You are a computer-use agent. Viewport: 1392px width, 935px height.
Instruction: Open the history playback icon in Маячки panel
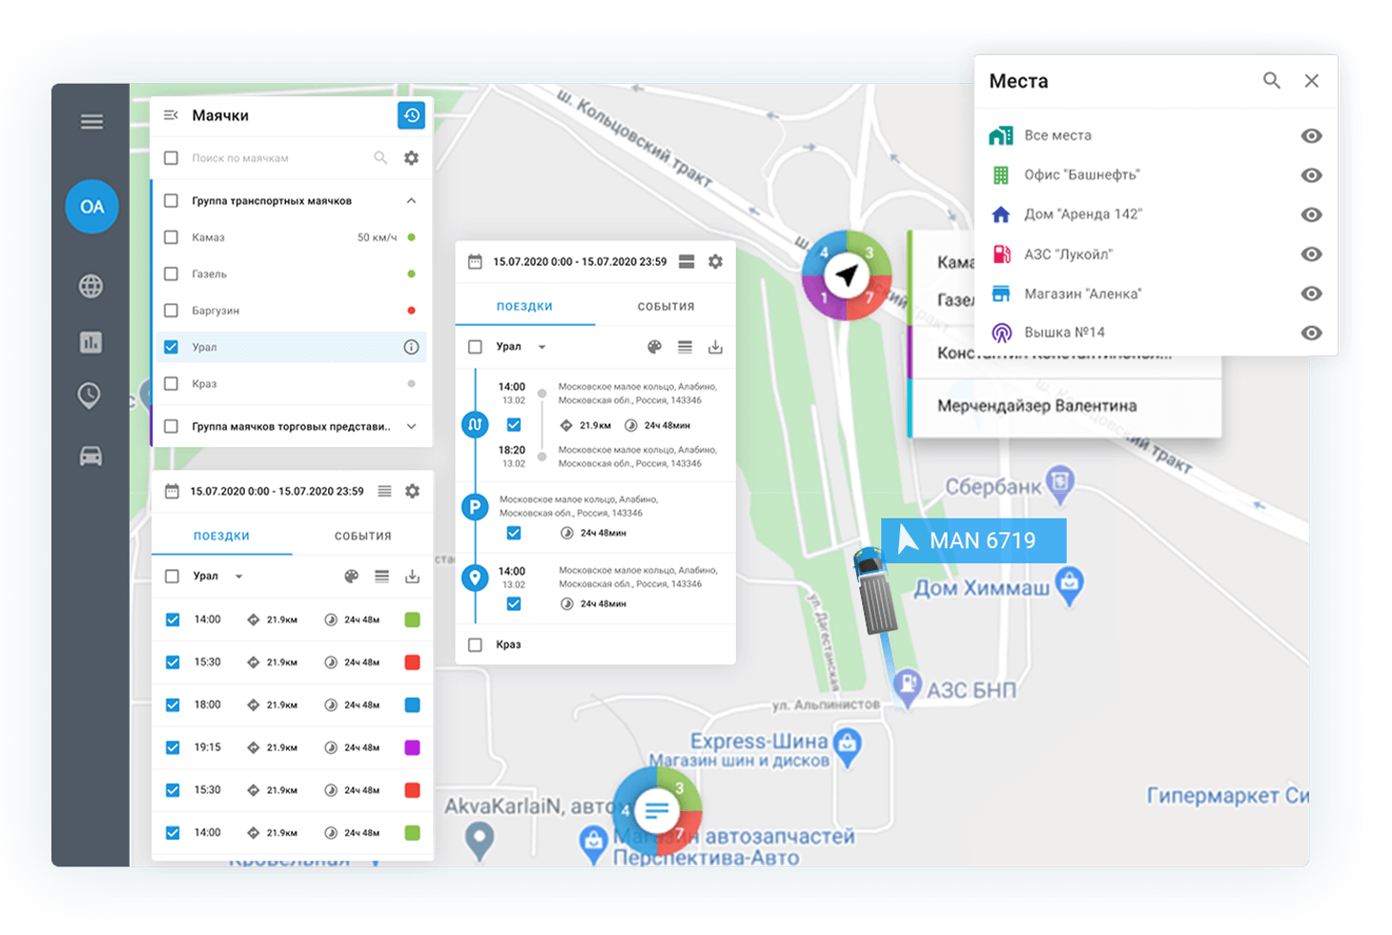411,114
